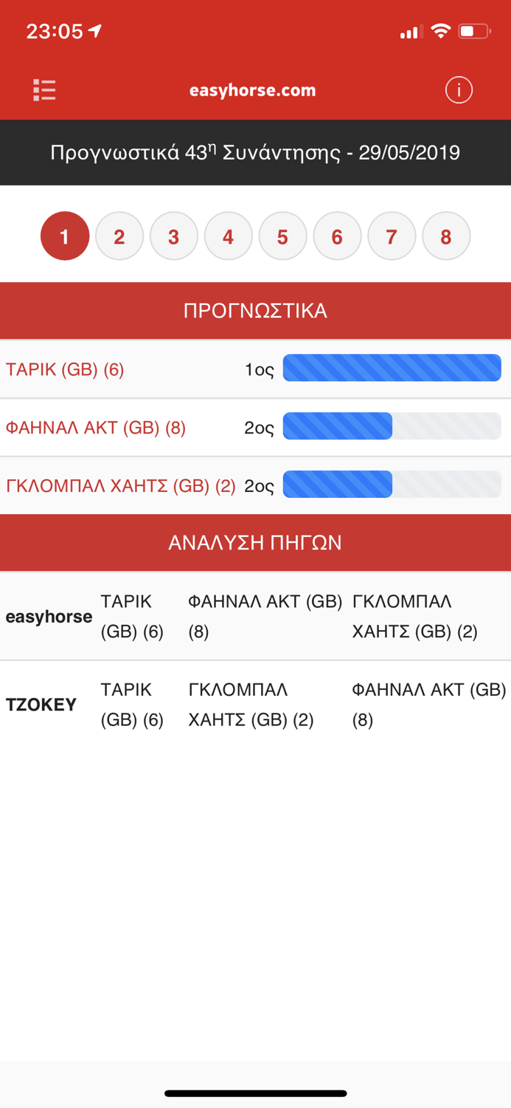The width and height of the screenshot is (511, 1108).
Task: Tap the info icon in the header
Action: pyautogui.click(x=459, y=89)
